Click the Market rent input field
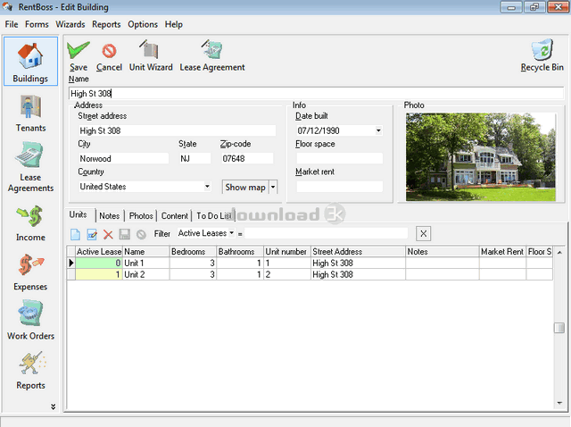The width and height of the screenshot is (571, 427). (339, 187)
